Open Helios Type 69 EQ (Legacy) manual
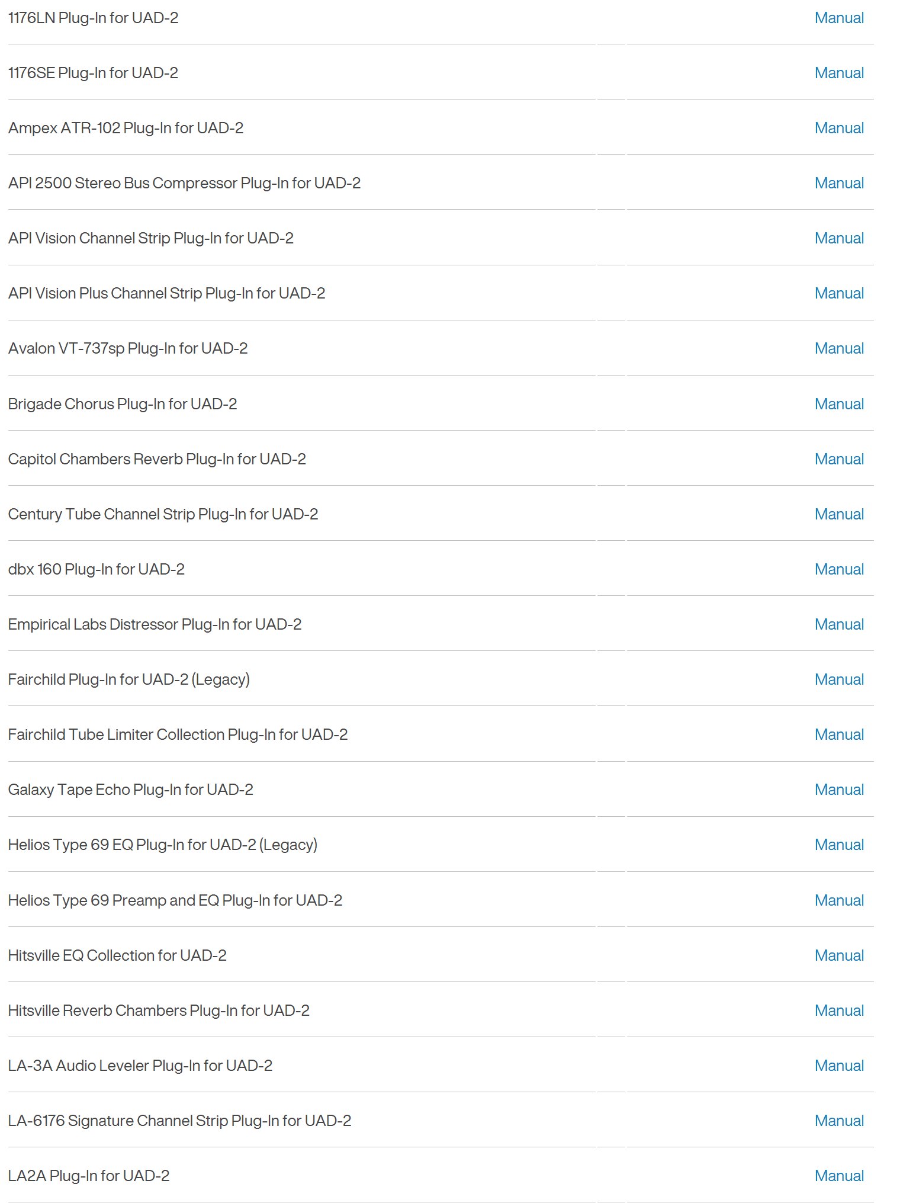Image resolution: width=900 pixels, height=1203 pixels. click(839, 845)
